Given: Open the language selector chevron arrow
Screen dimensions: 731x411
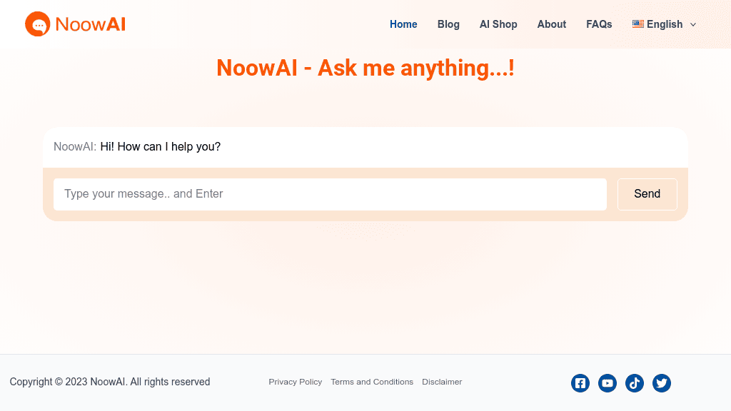Looking at the screenshot, I should point(693,24).
